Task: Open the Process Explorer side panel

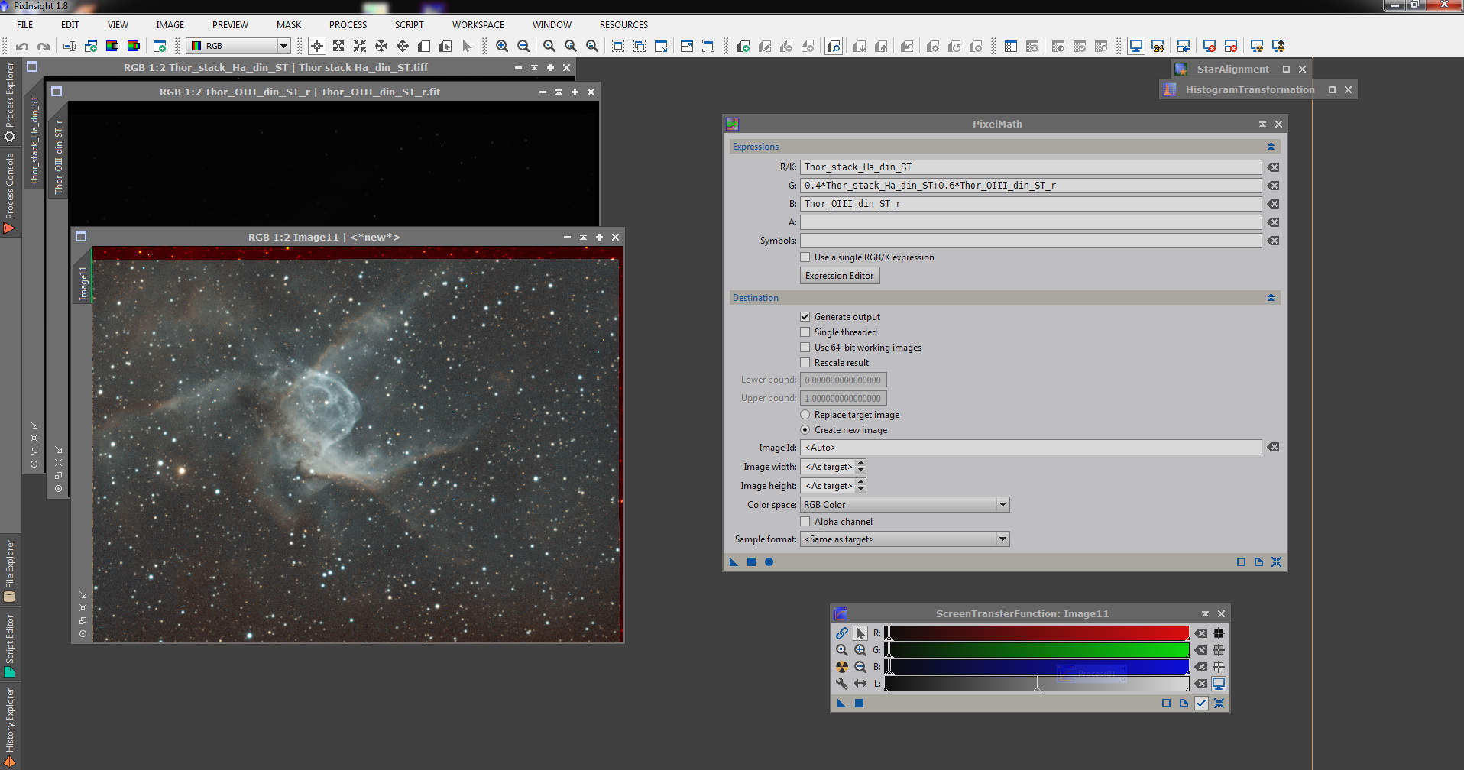Action: click(x=10, y=102)
